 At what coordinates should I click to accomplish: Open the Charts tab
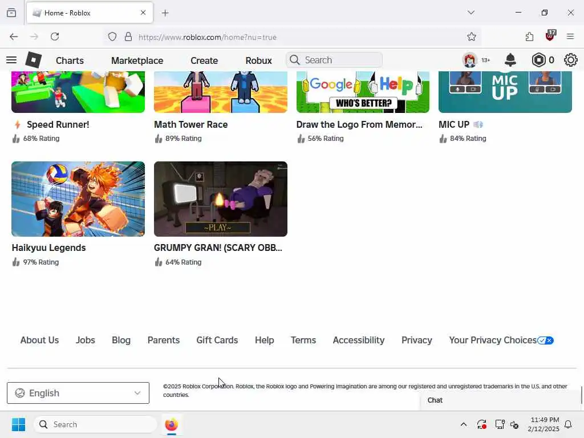click(70, 60)
